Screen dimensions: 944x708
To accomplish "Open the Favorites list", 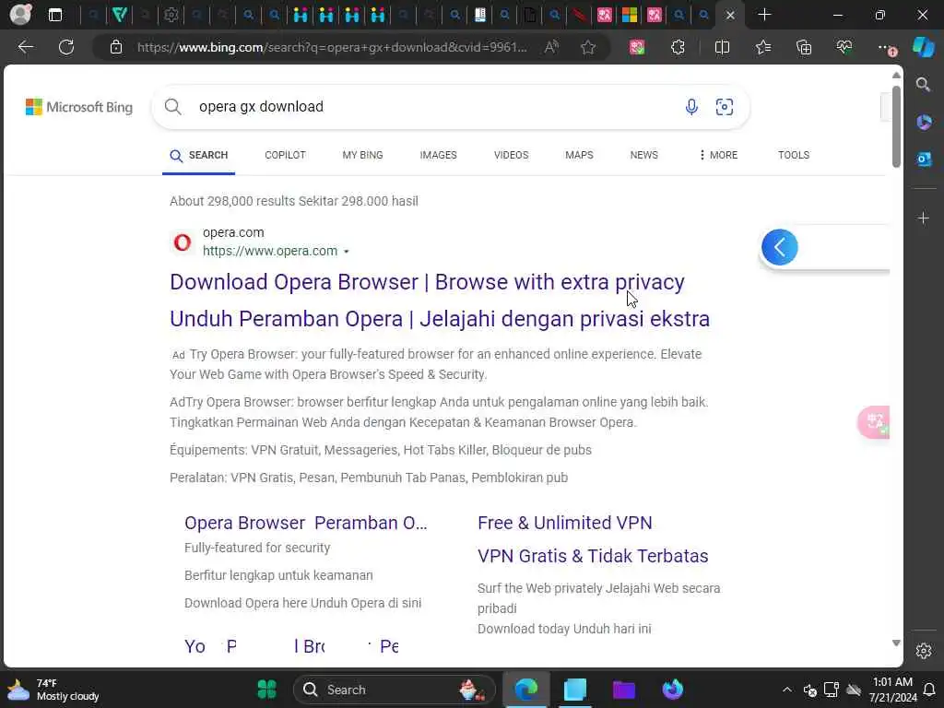I will tap(762, 47).
